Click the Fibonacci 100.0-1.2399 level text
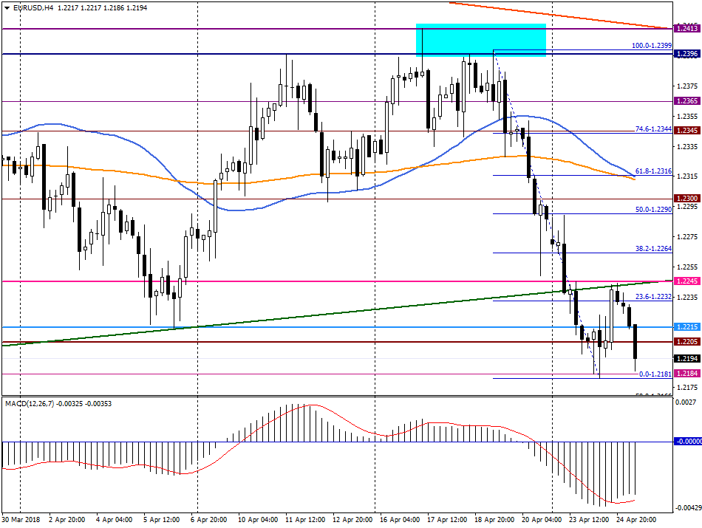 (652, 46)
